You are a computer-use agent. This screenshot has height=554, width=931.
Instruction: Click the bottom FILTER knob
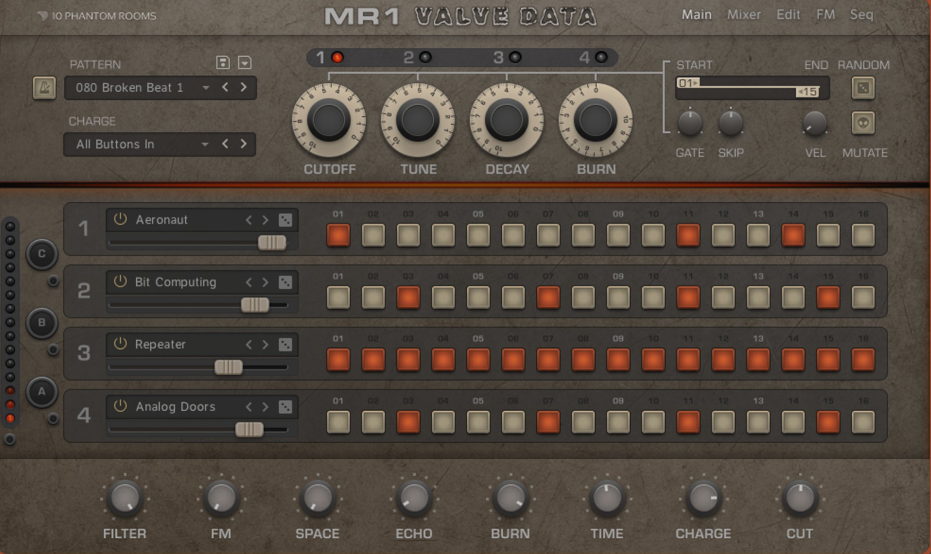(124, 498)
